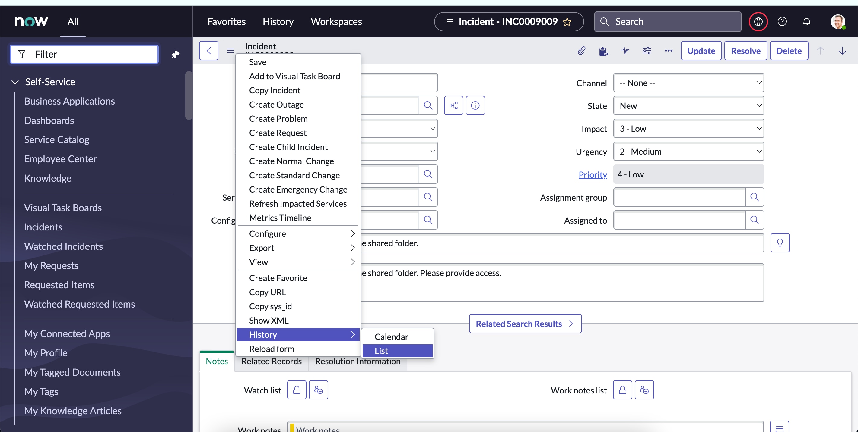Unlock the Work notes list lock icon
Screen dimensions: 858x432
pyautogui.click(x=622, y=390)
